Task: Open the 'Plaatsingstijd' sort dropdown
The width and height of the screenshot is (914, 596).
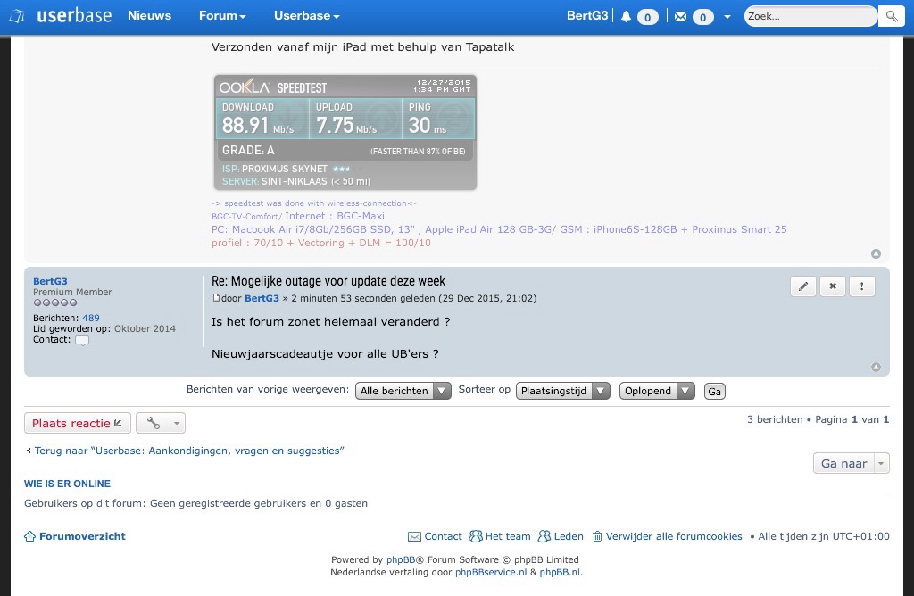Action: click(562, 391)
